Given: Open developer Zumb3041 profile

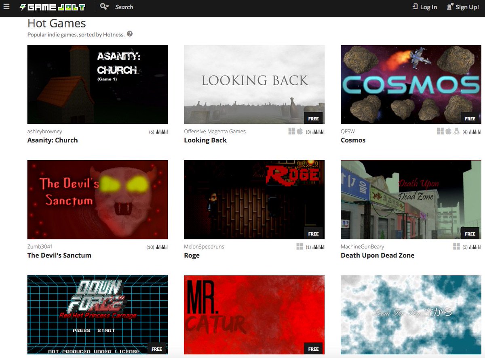Looking at the screenshot, I should pyautogui.click(x=40, y=247).
